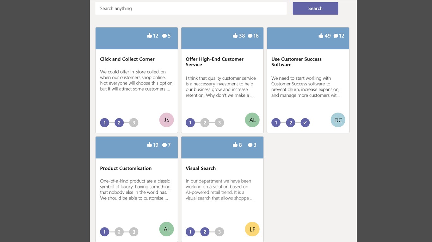Click the LF avatar on Visual Search

point(252,229)
